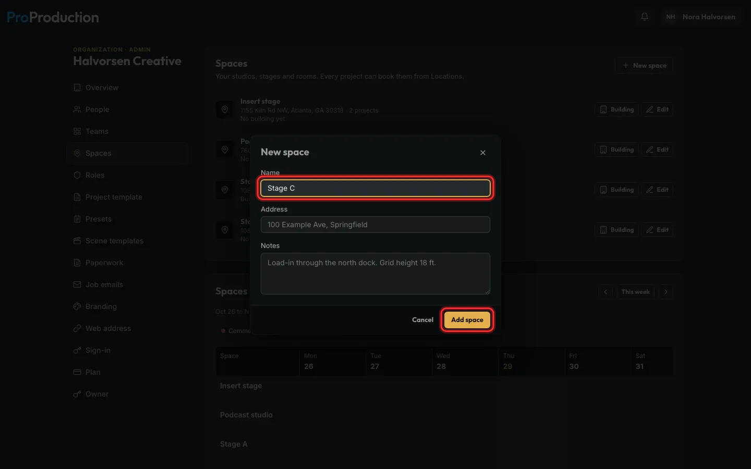751x469 pixels.
Task: Open Roles in the sidebar
Action: click(127, 175)
